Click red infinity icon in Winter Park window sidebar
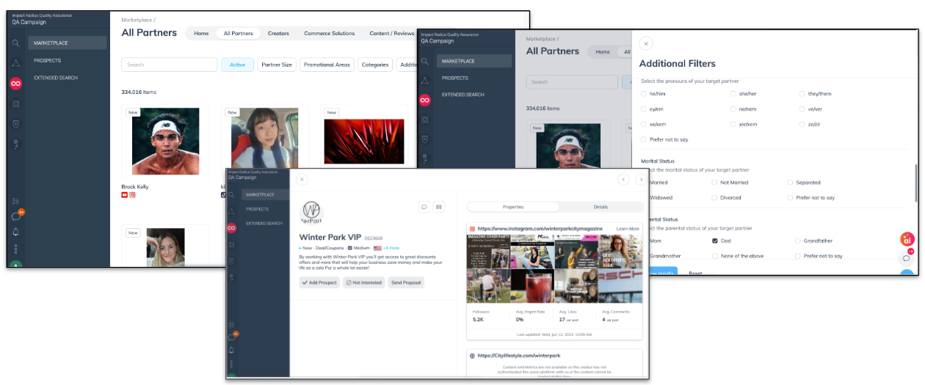The image size is (925, 385). (231, 228)
